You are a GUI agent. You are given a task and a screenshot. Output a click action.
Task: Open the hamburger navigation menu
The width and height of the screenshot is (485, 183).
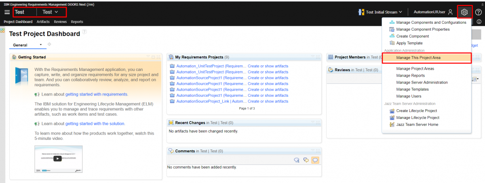[x=7, y=12]
